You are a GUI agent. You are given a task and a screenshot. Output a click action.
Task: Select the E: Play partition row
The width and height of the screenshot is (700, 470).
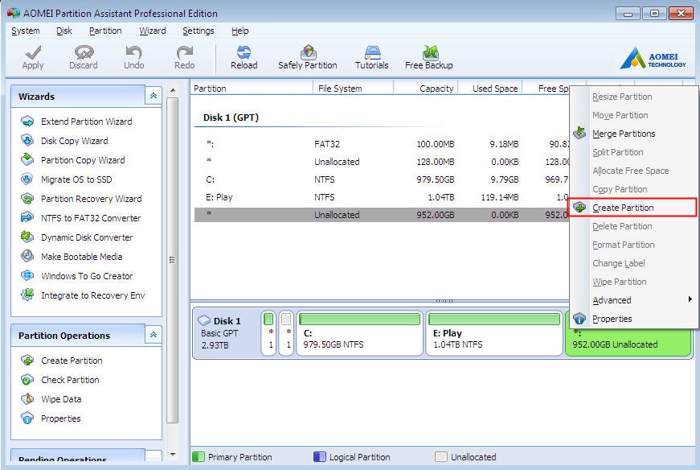pyautogui.click(x=382, y=197)
